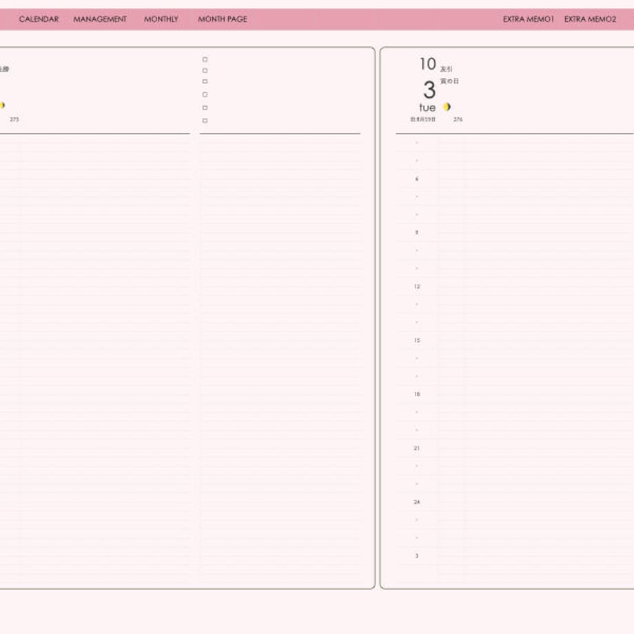
Task: Switch to the MONTHLY tab
Action: (161, 19)
